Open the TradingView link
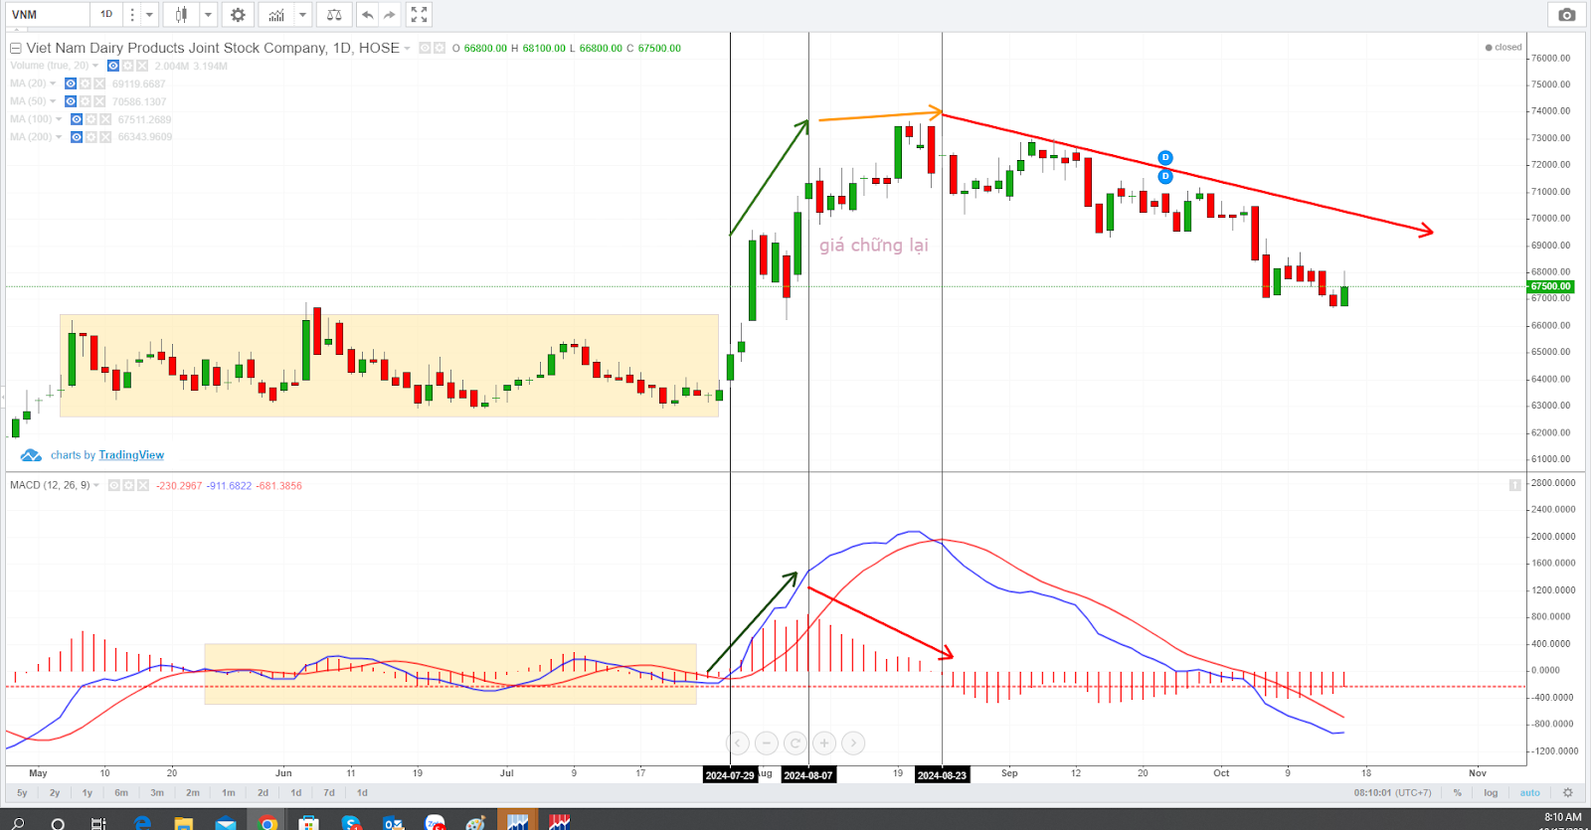The image size is (1591, 830). [131, 455]
